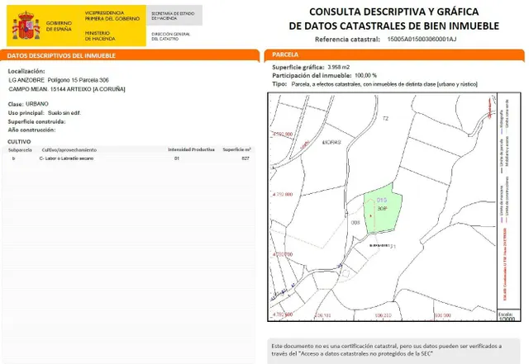Click the Tipo description text about parcela
The width and height of the screenshot is (529, 364).
(x=384, y=84)
